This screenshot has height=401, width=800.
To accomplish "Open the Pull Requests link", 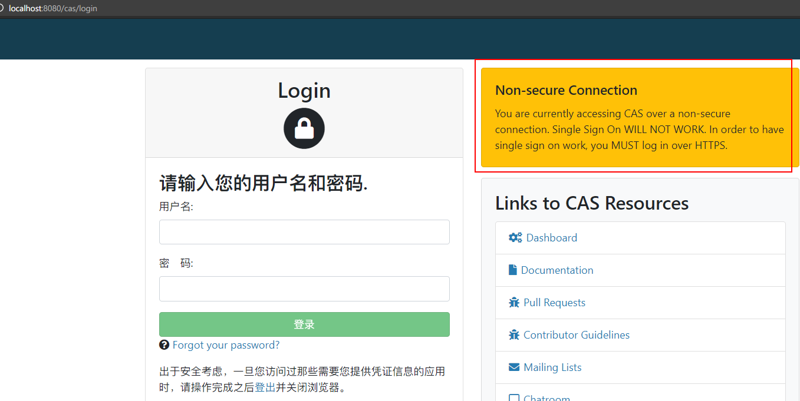I will 555,303.
